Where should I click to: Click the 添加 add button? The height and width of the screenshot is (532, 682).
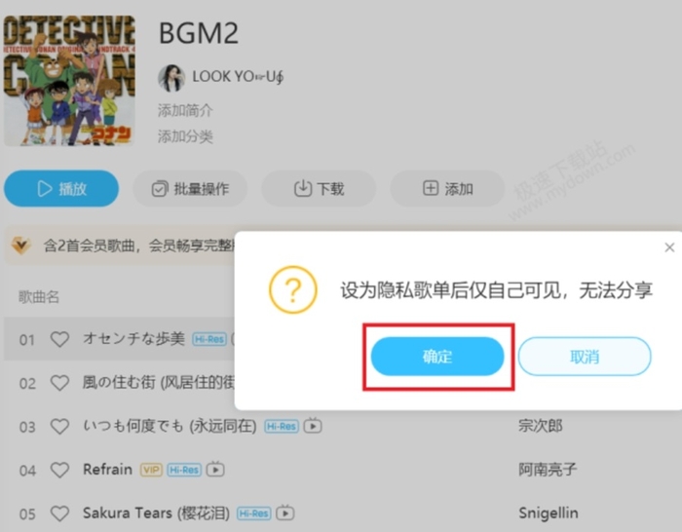coord(447,188)
